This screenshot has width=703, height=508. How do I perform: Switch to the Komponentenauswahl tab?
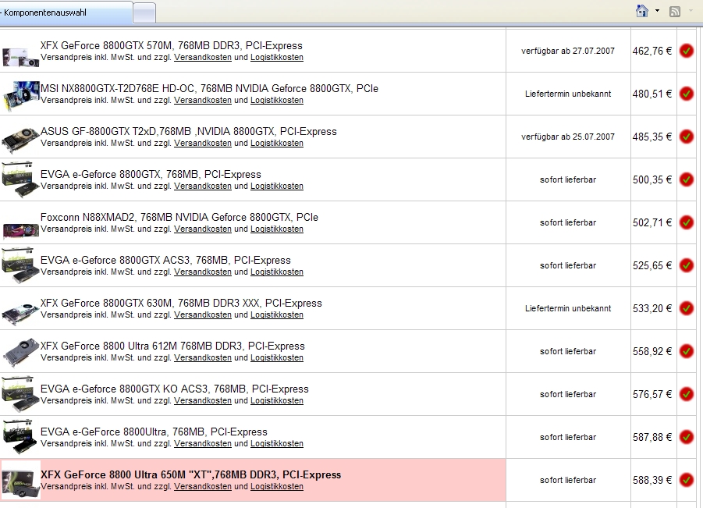[x=66, y=12]
